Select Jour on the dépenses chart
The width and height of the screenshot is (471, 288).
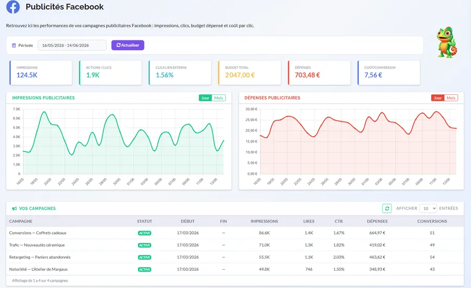click(438, 98)
